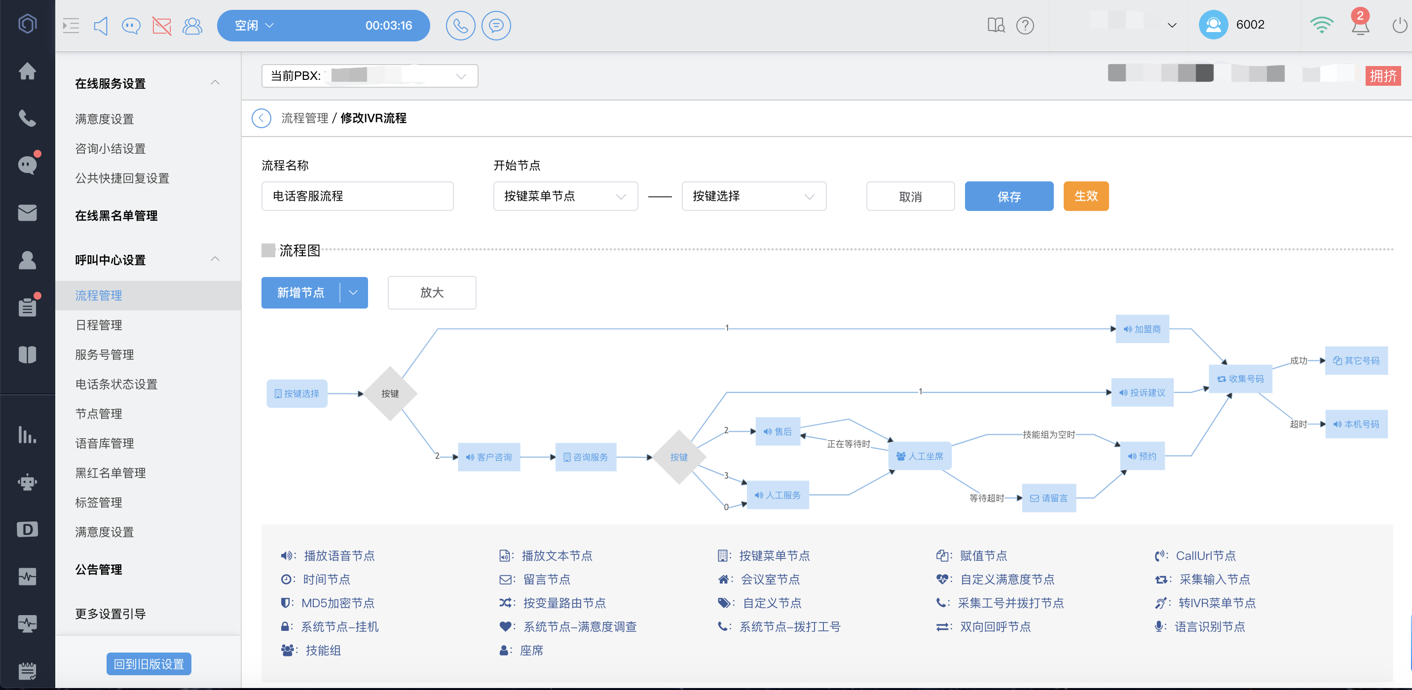Select 公告管理 in the side menu
1412x690 pixels.
(99, 570)
